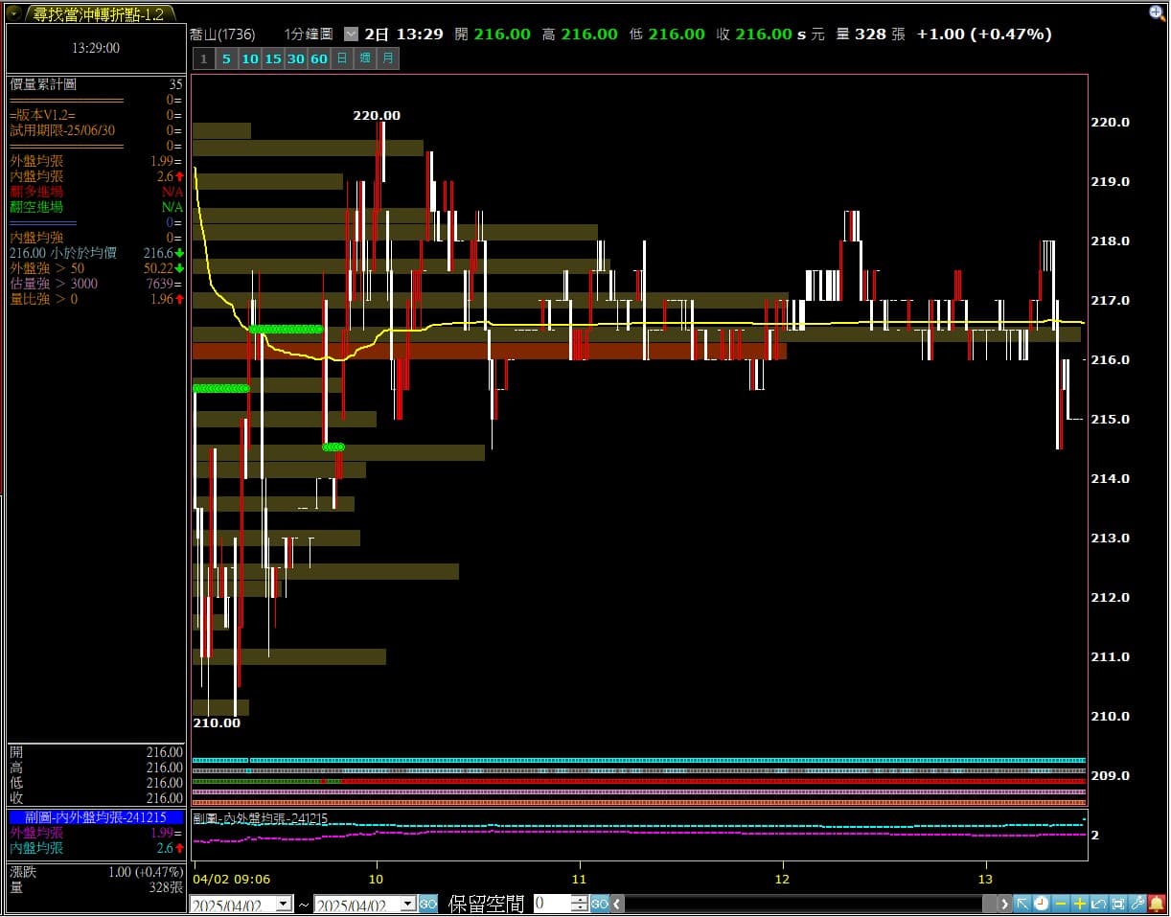The image size is (1171, 917).
Task: Expand the end date dropdown
Action: (407, 904)
